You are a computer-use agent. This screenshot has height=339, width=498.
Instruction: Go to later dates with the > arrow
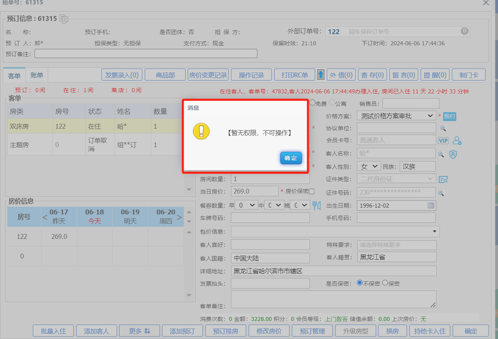click(179, 217)
